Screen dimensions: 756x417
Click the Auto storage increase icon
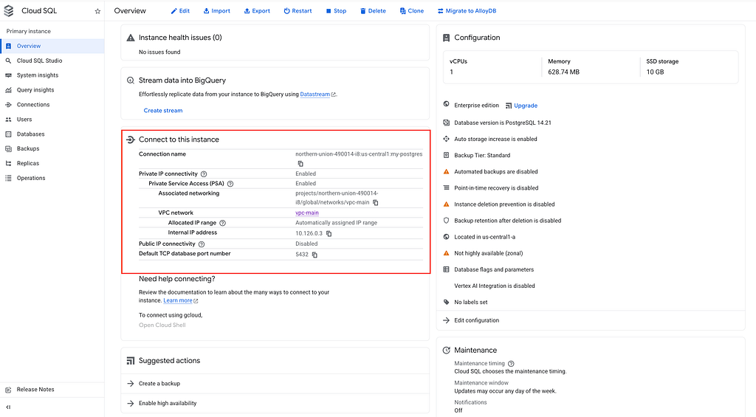click(446, 139)
